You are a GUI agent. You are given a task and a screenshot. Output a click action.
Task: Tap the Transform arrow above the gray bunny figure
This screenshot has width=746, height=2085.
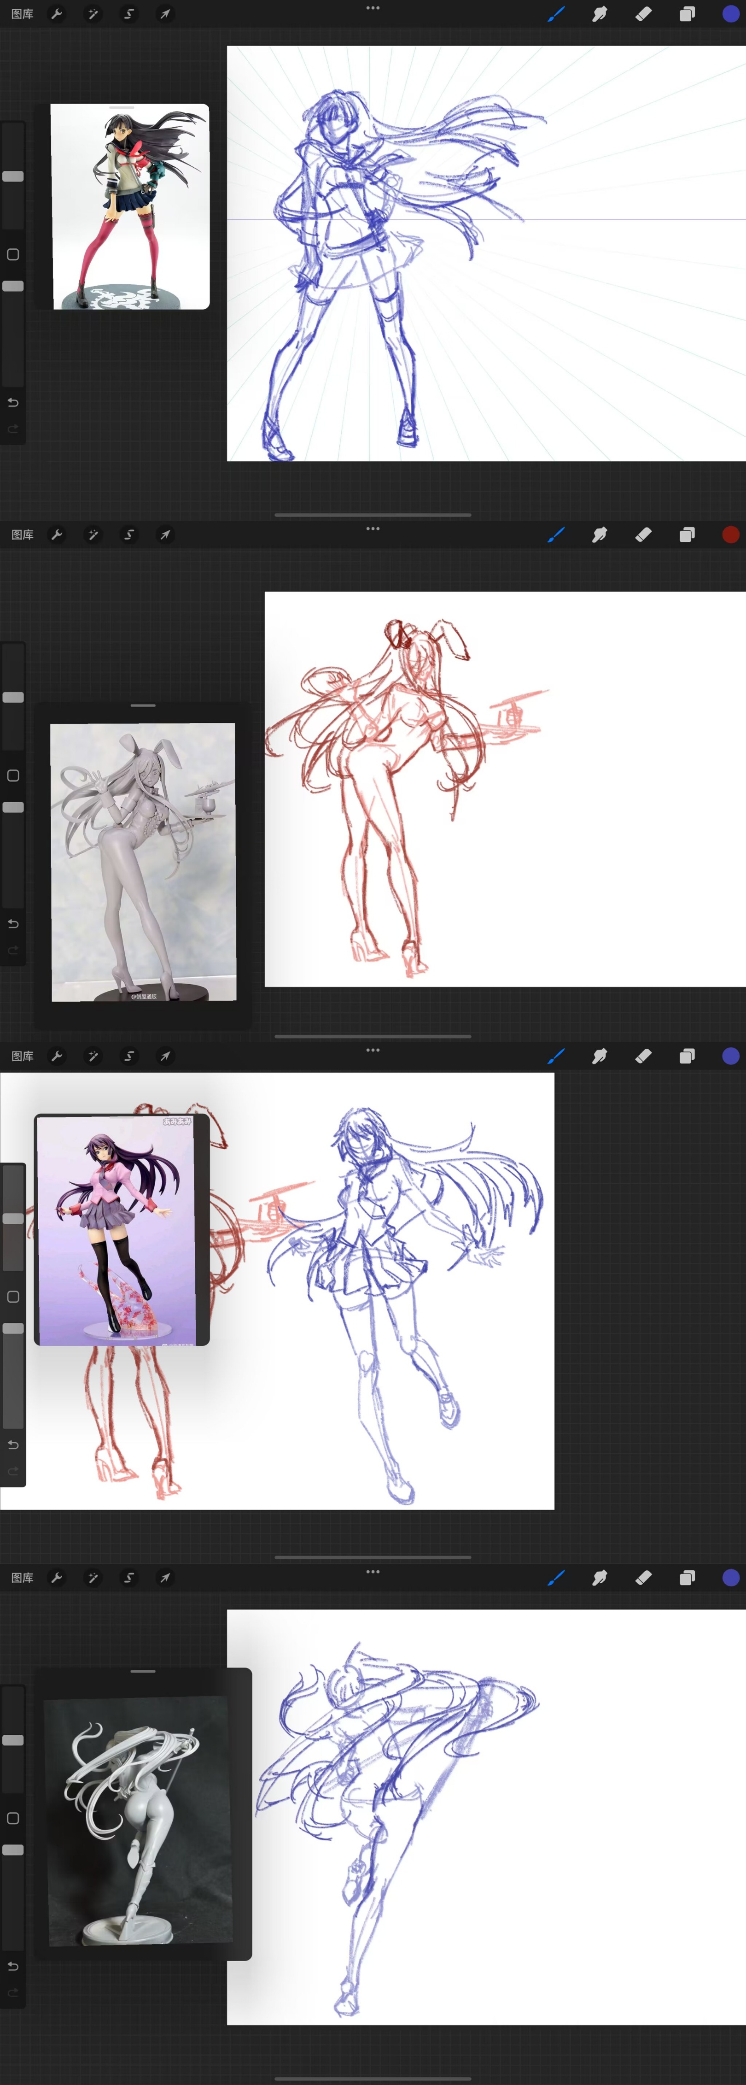click(165, 535)
